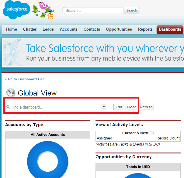The height and width of the screenshot is (178, 184).
Task: Click the magnifier icon in dashboard finder
Action: [x=8, y=107]
